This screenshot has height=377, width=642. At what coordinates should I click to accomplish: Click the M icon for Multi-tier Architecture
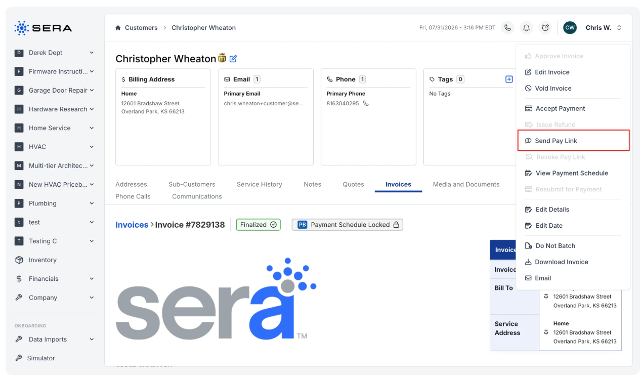19,165
